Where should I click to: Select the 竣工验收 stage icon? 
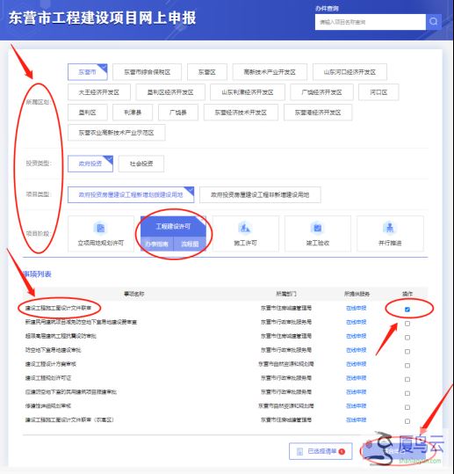tap(317, 228)
